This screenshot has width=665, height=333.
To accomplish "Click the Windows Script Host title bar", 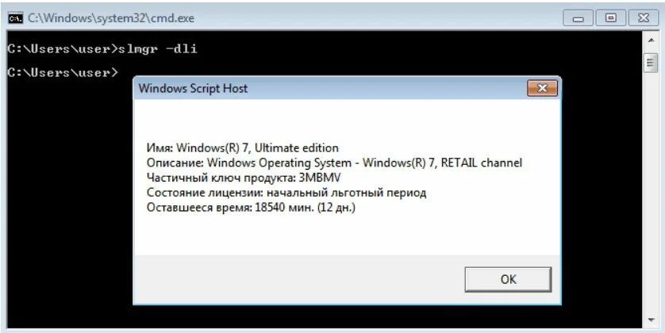I will click(x=317, y=88).
